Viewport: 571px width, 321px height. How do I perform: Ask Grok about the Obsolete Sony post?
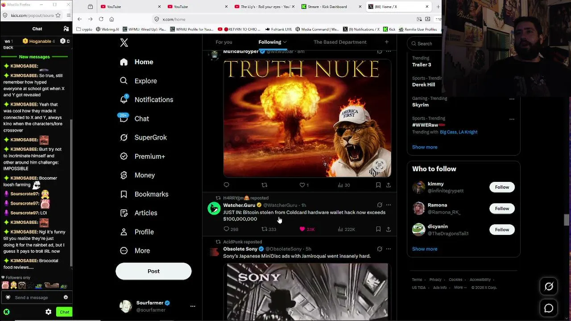click(x=380, y=249)
